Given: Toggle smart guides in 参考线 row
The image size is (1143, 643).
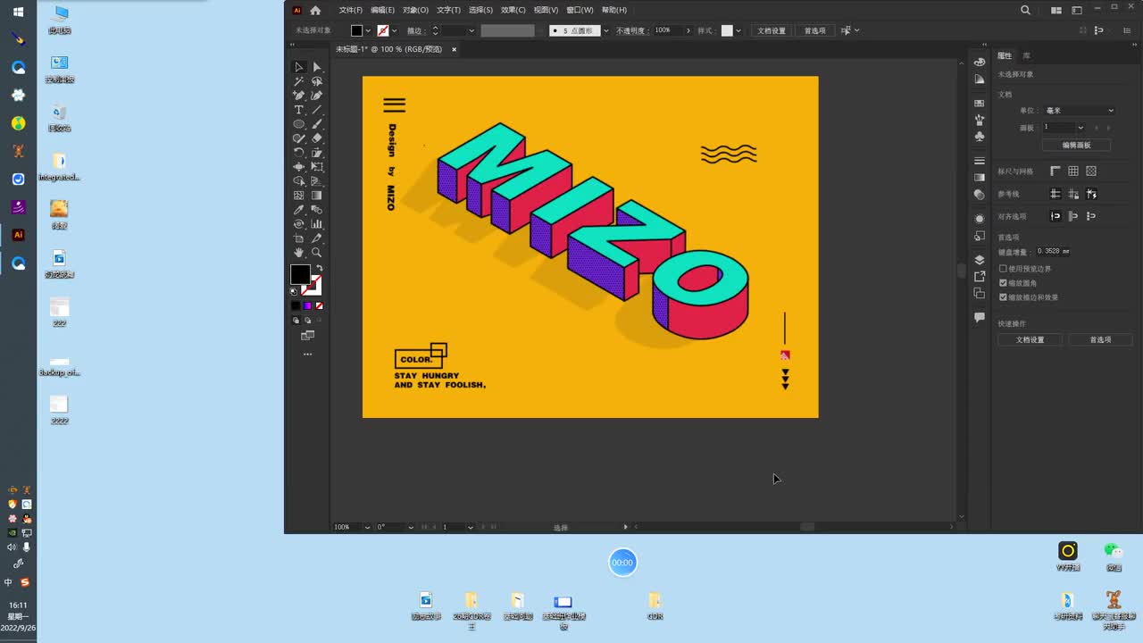Looking at the screenshot, I should (x=1091, y=194).
